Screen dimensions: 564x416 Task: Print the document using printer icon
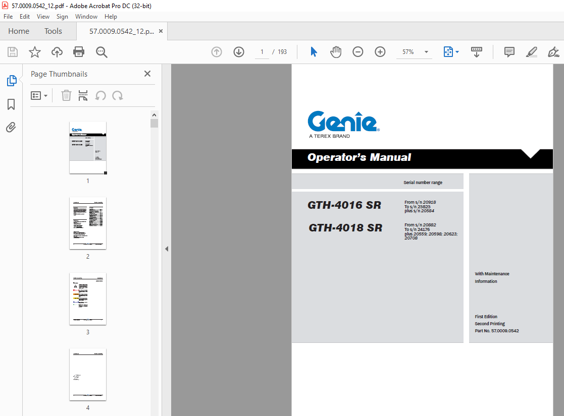click(x=79, y=52)
